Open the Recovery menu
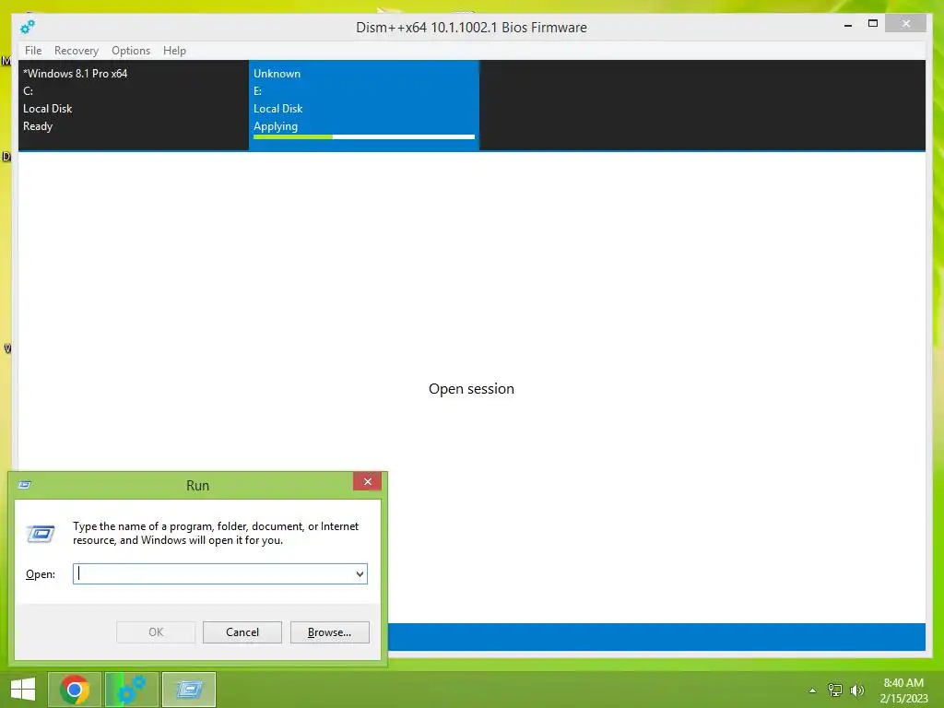Screen dimensions: 944x708 (x=77, y=51)
